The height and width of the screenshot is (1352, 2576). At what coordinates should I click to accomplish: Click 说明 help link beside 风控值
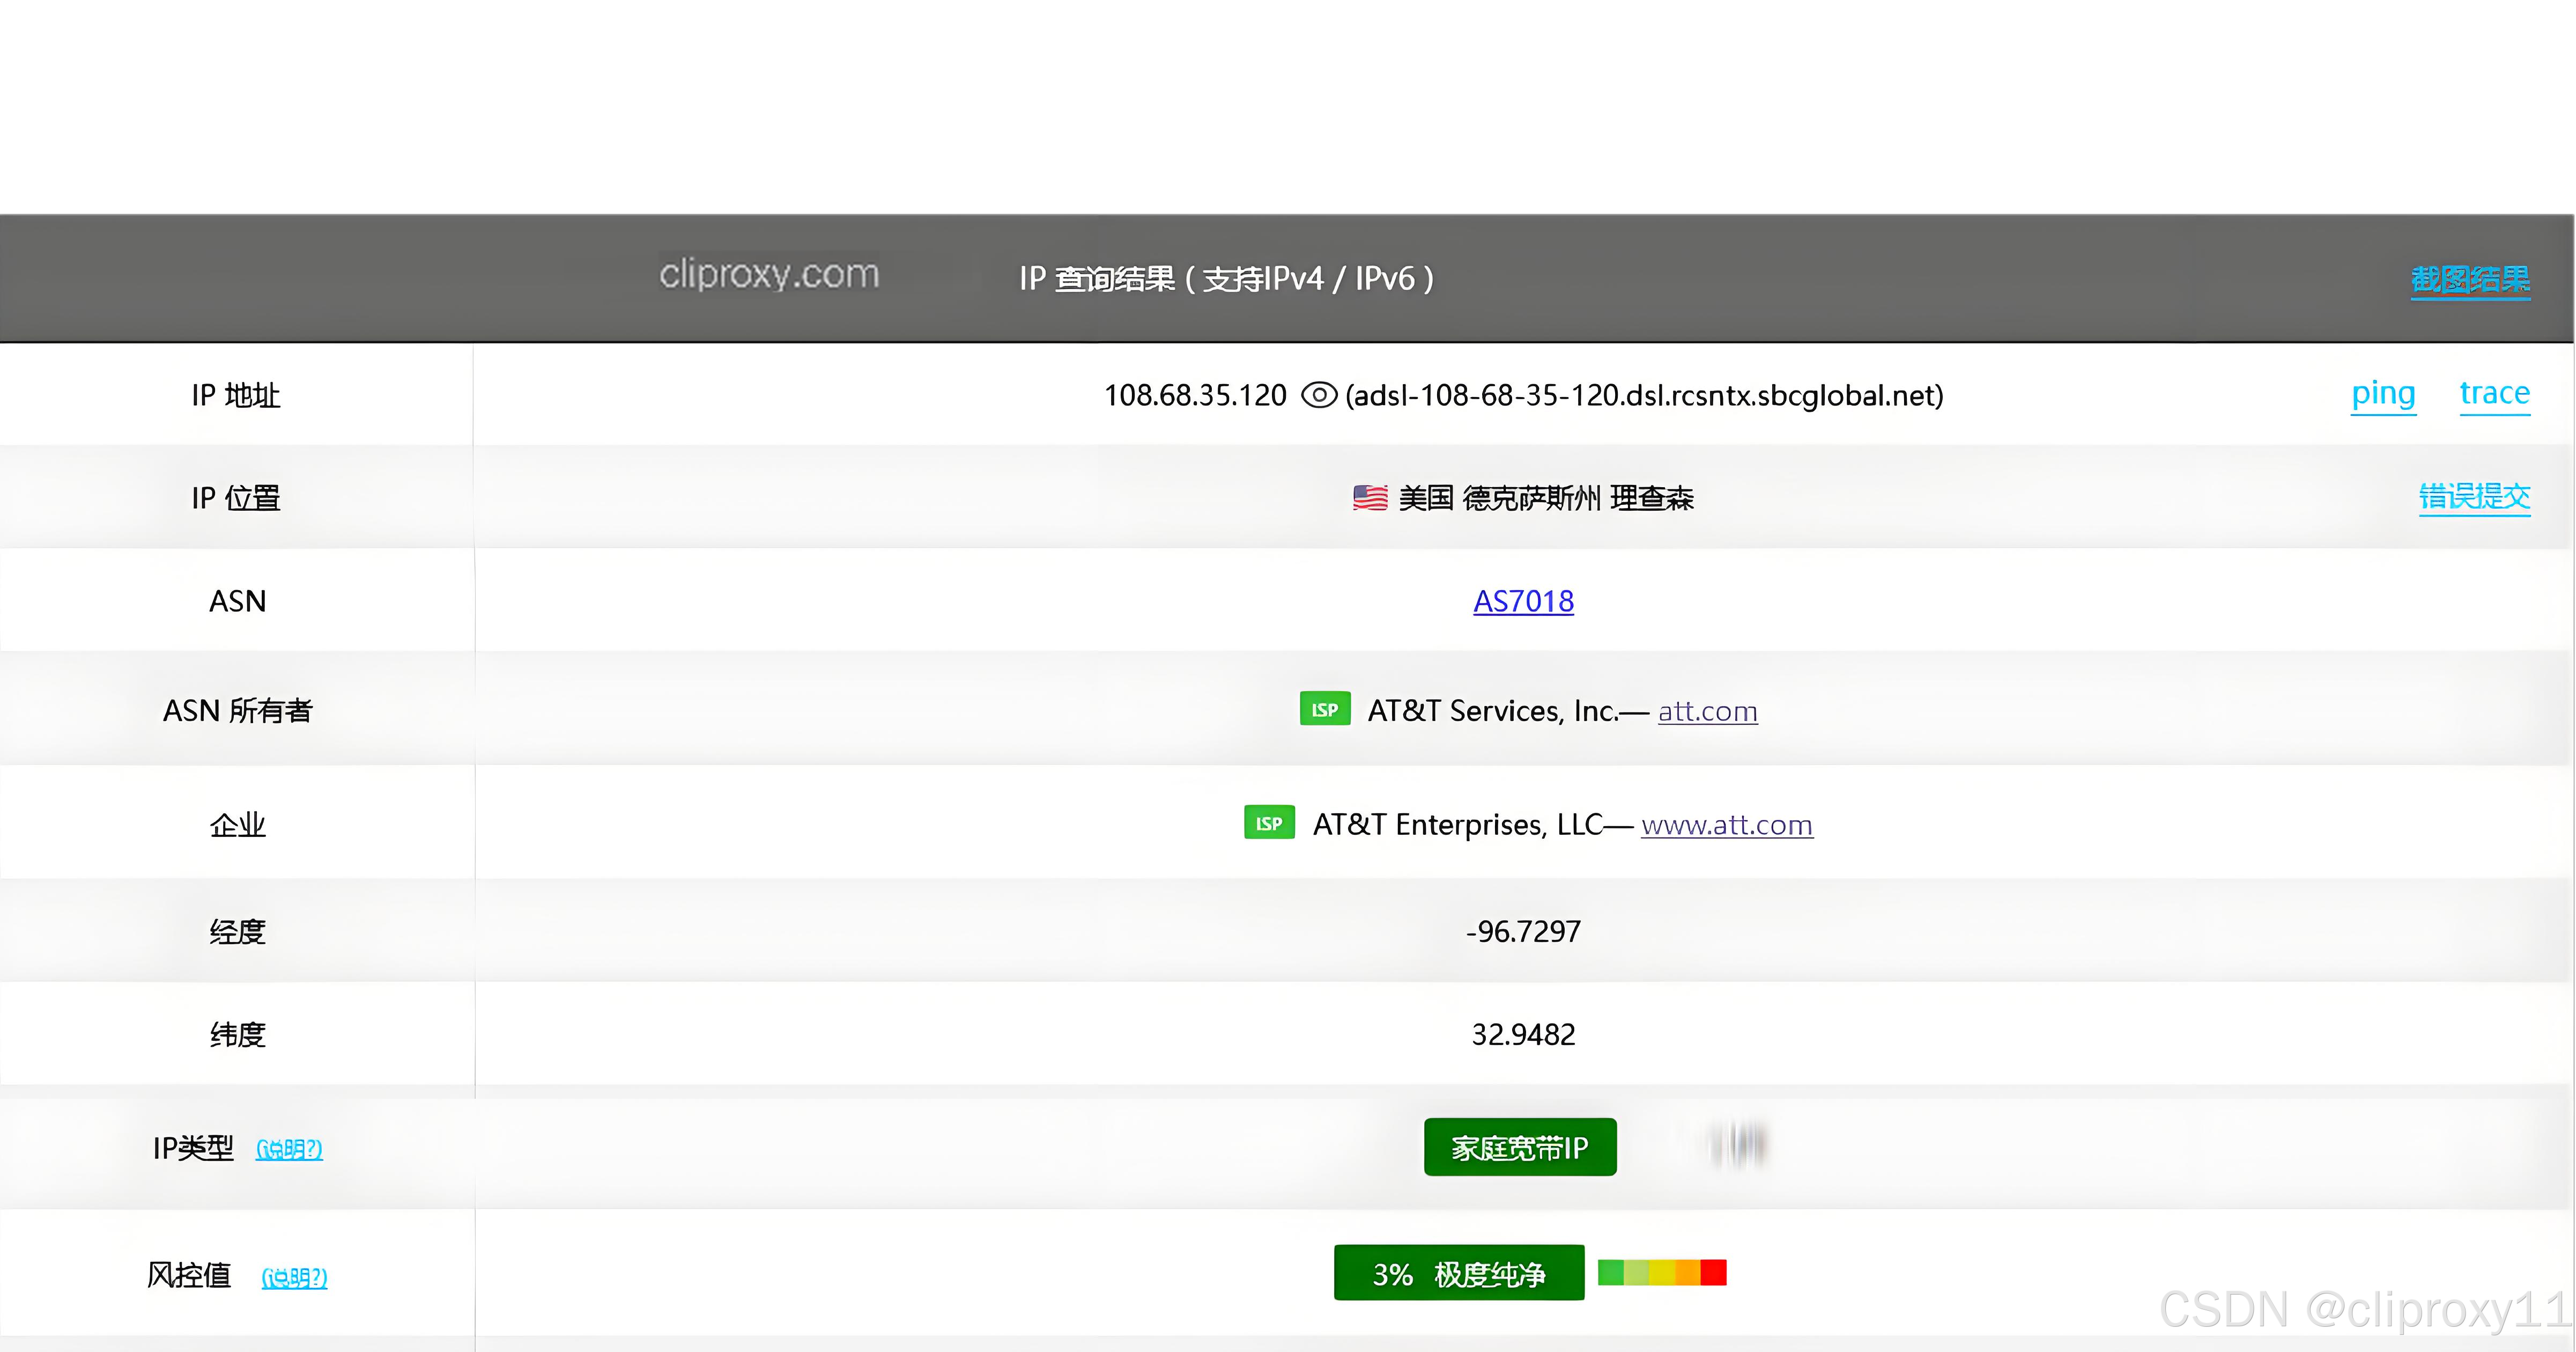(x=294, y=1277)
